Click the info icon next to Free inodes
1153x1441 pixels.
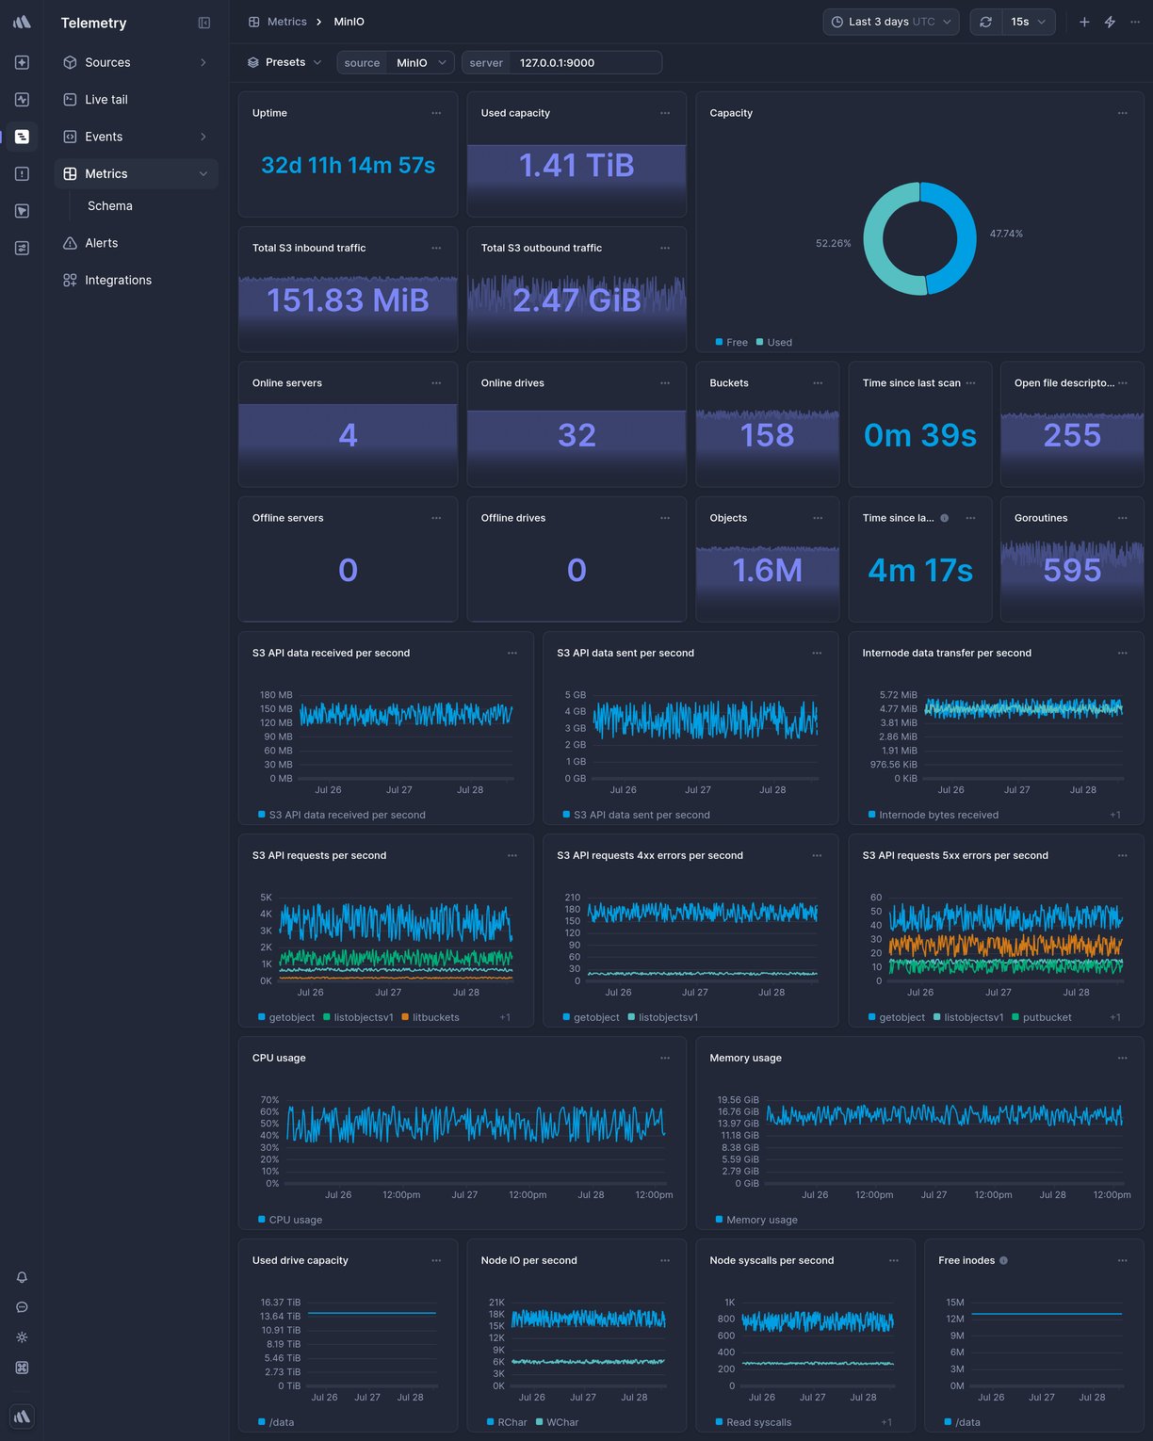tap(1003, 1260)
